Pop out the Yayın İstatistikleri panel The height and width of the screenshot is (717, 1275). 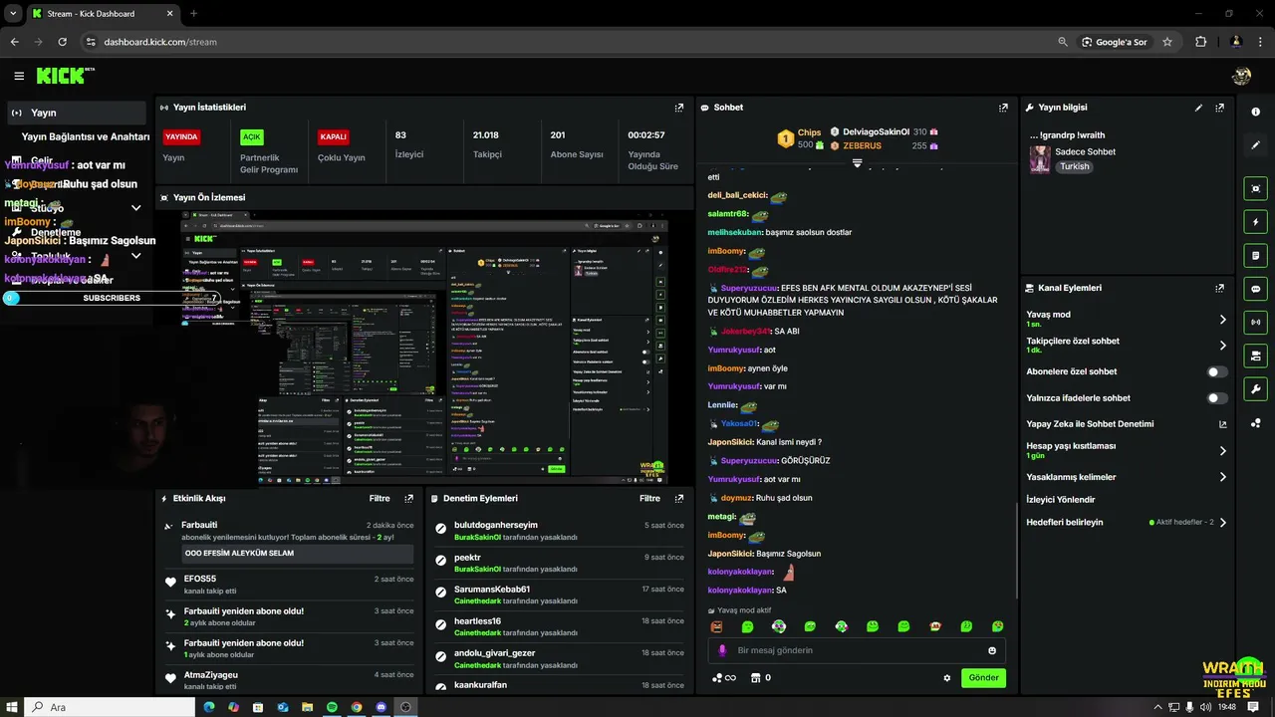point(679,108)
